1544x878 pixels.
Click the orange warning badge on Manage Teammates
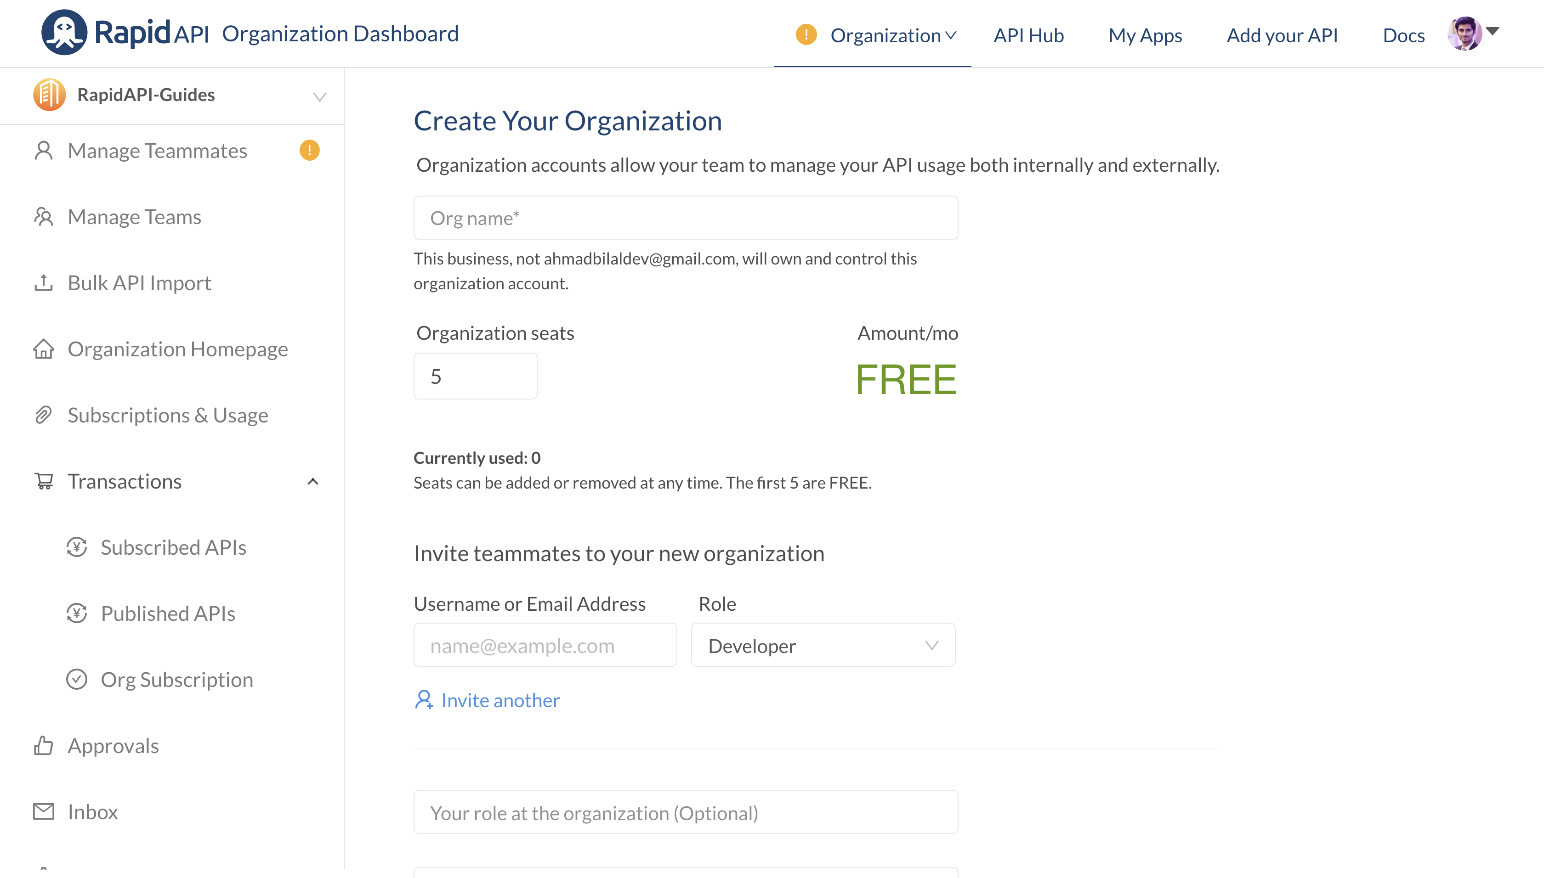[310, 150]
